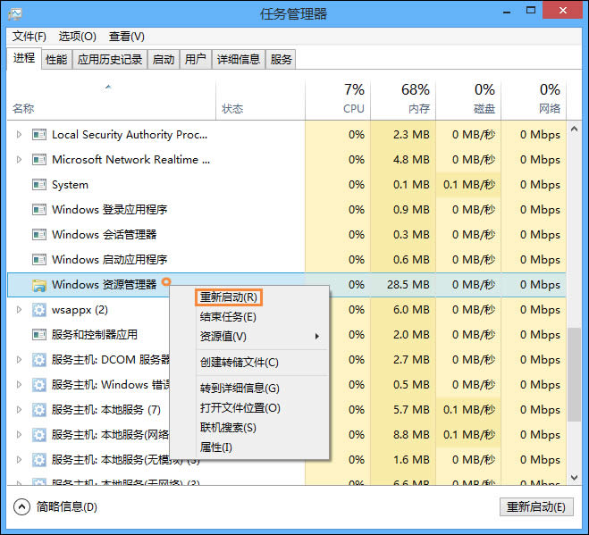Click the Local Security Authority process icon
The image size is (589, 535).
click(38, 135)
